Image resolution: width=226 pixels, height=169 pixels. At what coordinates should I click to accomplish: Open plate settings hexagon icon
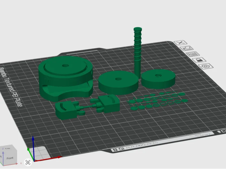(x=206, y=66)
